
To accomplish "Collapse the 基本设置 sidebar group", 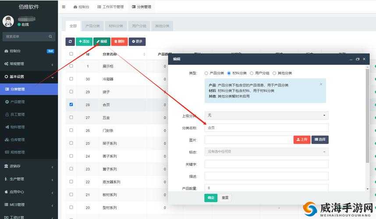I will tap(29, 77).
